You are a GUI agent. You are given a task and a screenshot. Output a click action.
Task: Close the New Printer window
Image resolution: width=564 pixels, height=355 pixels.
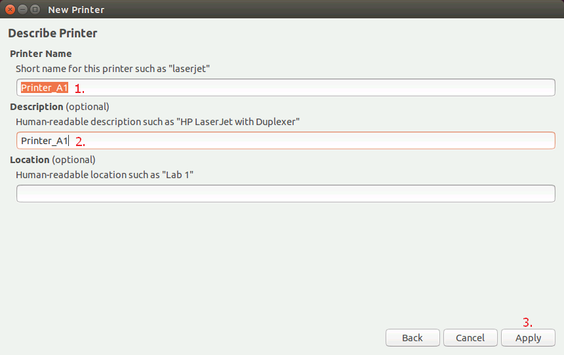(10, 10)
